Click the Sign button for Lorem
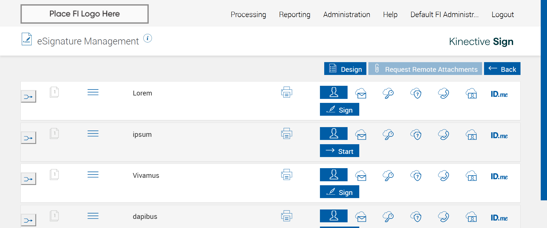 pyautogui.click(x=339, y=110)
